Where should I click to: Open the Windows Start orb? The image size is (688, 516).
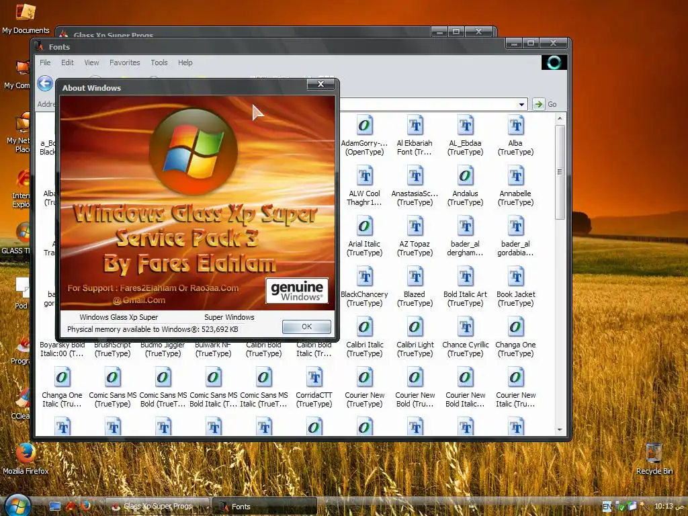[16, 505]
